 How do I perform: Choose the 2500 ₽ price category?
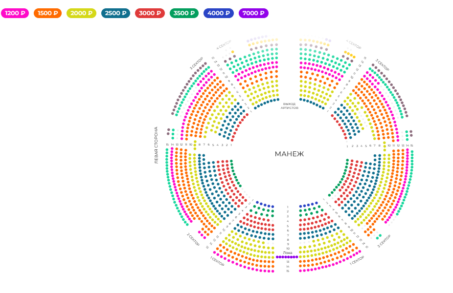[116, 14]
